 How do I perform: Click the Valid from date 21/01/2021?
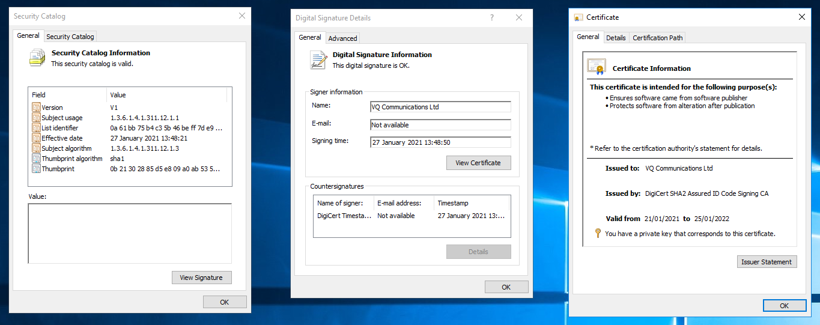point(663,219)
